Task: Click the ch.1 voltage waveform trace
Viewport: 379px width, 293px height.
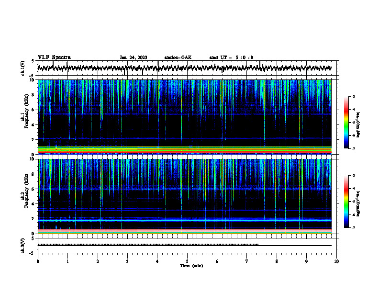Action: point(184,68)
